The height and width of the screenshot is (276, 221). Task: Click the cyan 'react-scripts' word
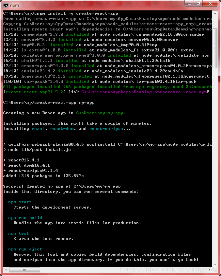106,129
